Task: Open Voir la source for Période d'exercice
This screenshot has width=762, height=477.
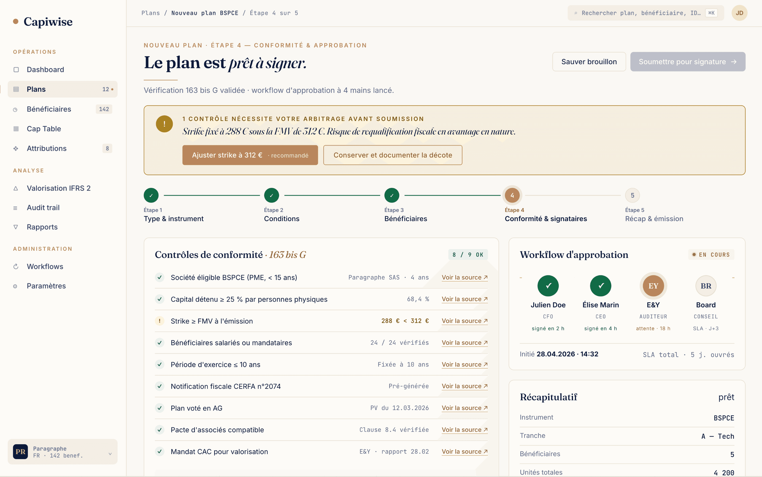Action: point(464,364)
